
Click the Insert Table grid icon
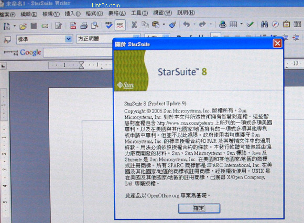[233, 24]
